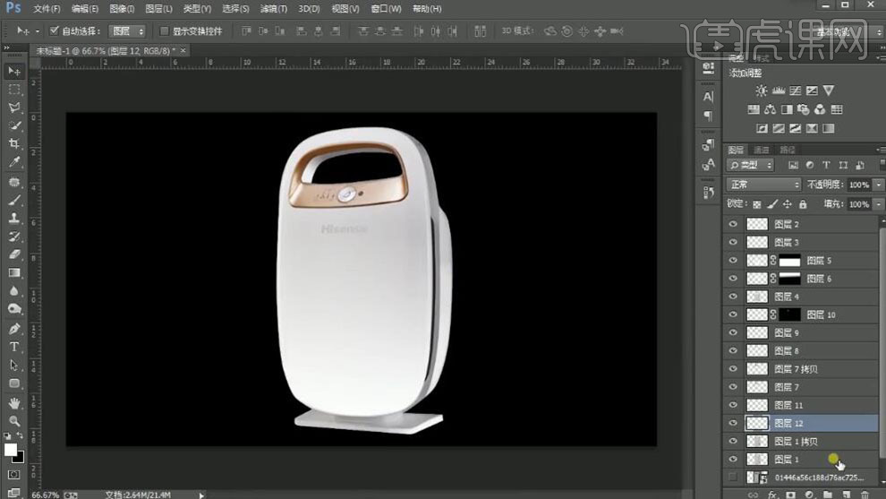Expand the collapsed toolbox panel arrows
This screenshot has width=886, height=499.
click(x=6, y=48)
